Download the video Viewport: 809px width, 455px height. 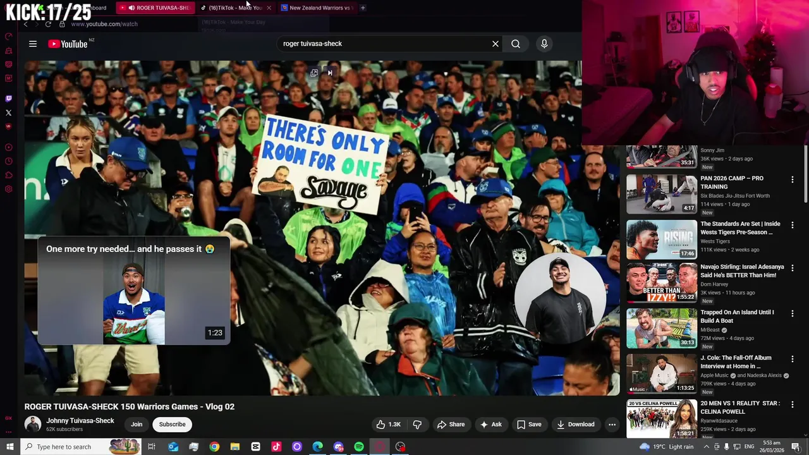click(x=576, y=425)
